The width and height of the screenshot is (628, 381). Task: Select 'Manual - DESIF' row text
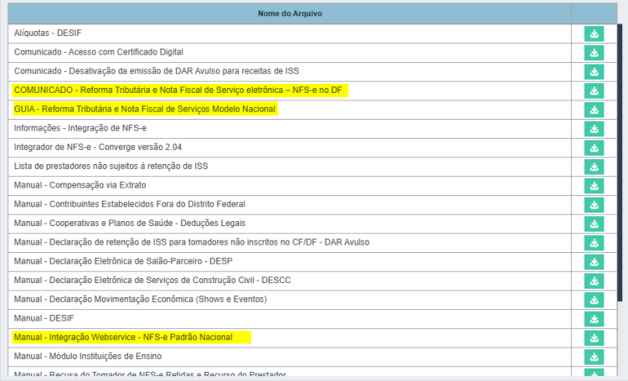44,318
